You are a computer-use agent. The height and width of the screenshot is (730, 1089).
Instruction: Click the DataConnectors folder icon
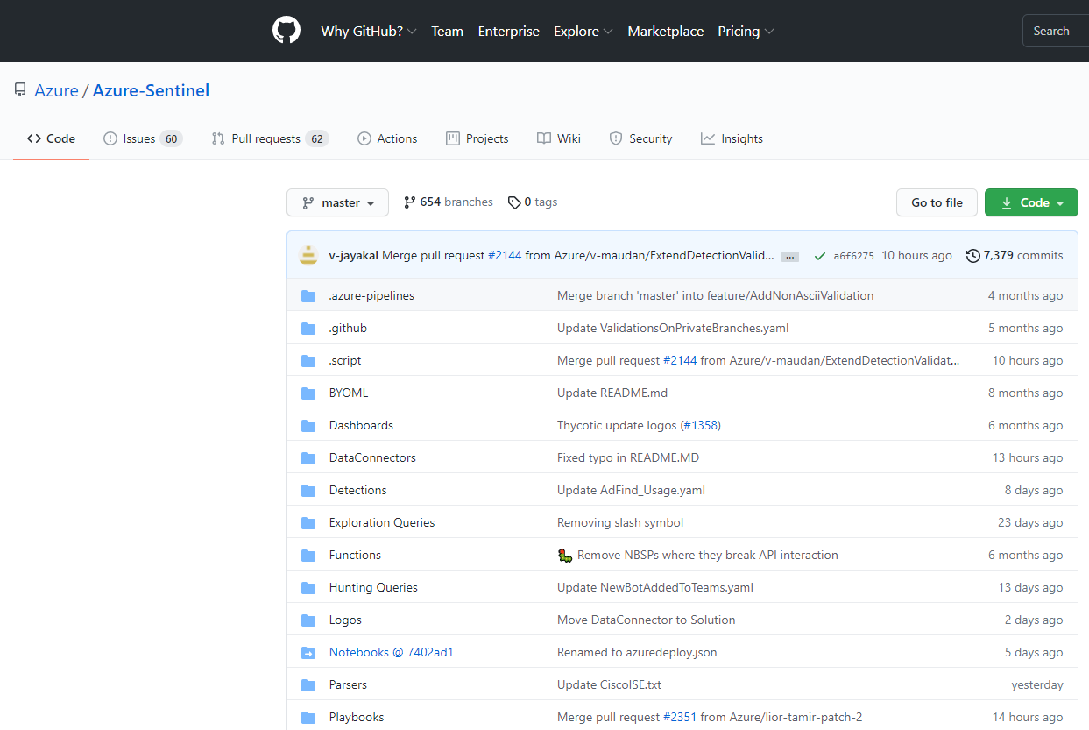pos(308,458)
